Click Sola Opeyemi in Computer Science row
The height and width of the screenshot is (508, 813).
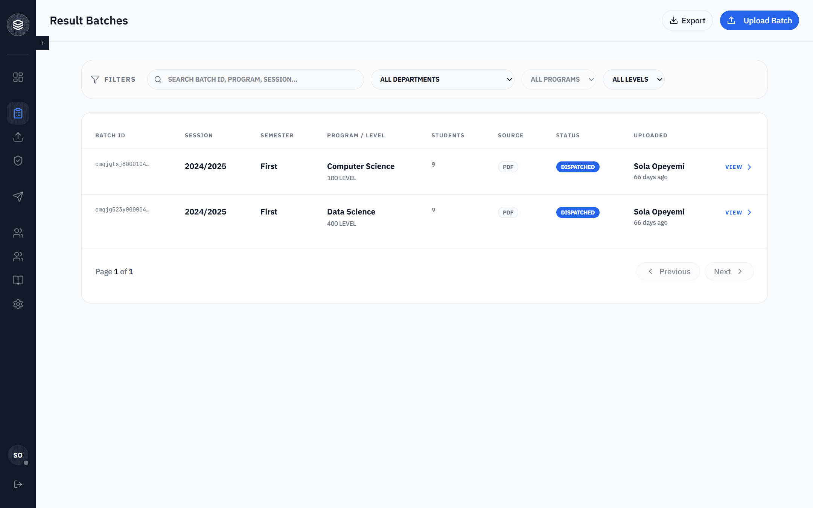click(x=659, y=166)
